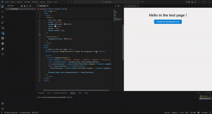Viewport: 212px width, 114px height.
Task: Open editor More Actions ellipsis menu
Action: click(121, 6)
